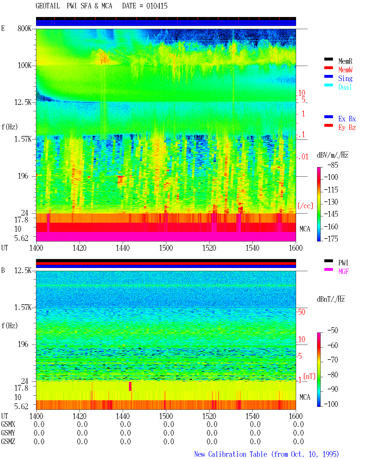
Task: Click the 100K frequency axis label
Action: pyautogui.click(x=25, y=65)
